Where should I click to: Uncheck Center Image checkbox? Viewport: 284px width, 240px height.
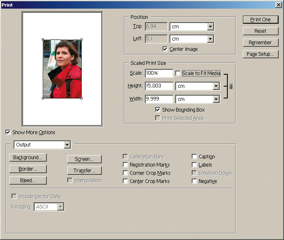(x=165, y=49)
